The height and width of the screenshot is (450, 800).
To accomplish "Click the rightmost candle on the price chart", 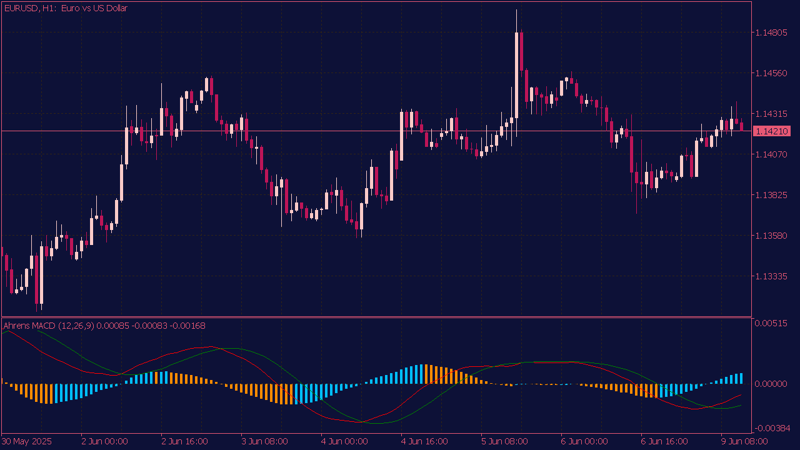I will pos(741,126).
